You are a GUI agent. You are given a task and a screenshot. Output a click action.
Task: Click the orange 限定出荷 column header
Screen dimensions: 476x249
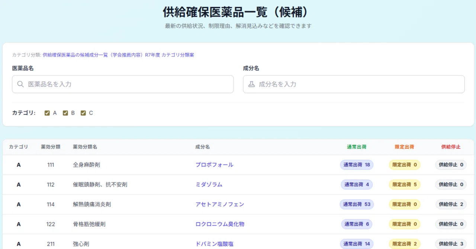click(405, 147)
